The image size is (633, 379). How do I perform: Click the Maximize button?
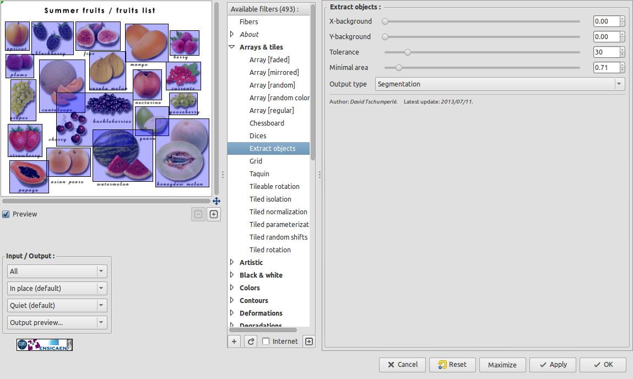coord(502,365)
